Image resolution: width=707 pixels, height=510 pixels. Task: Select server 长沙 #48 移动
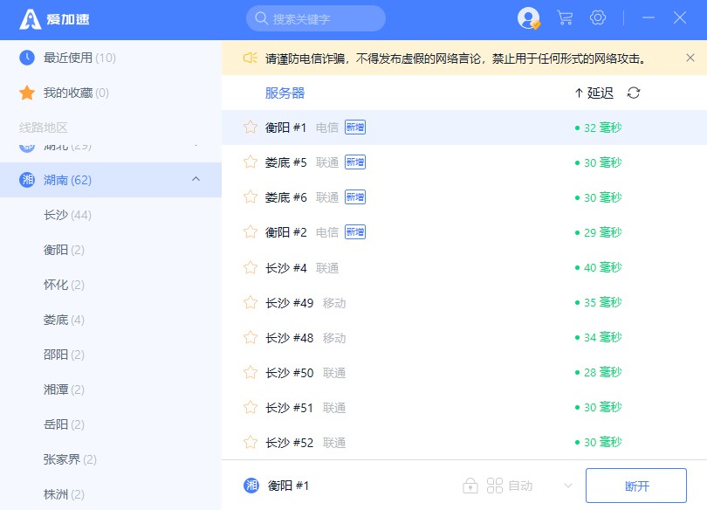coord(464,338)
